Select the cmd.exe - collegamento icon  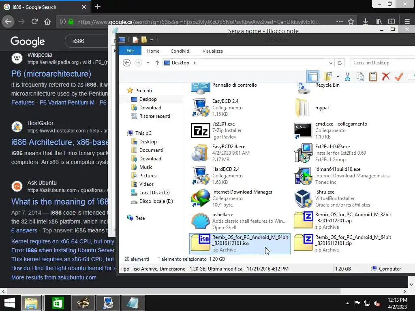pyautogui.click(x=303, y=130)
